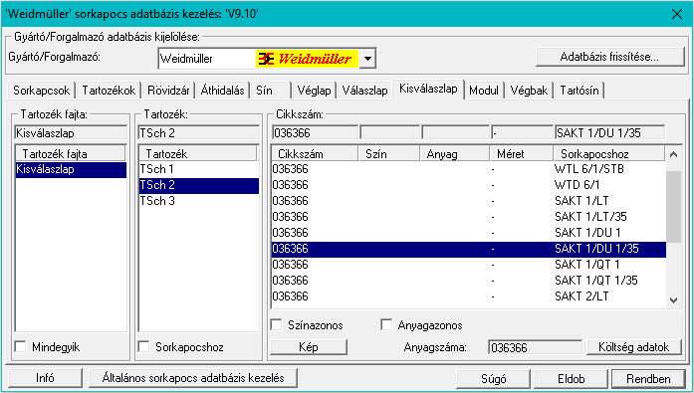Toggle the Sorkapocshoz checkbox
The image size is (694, 393).
click(x=143, y=346)
